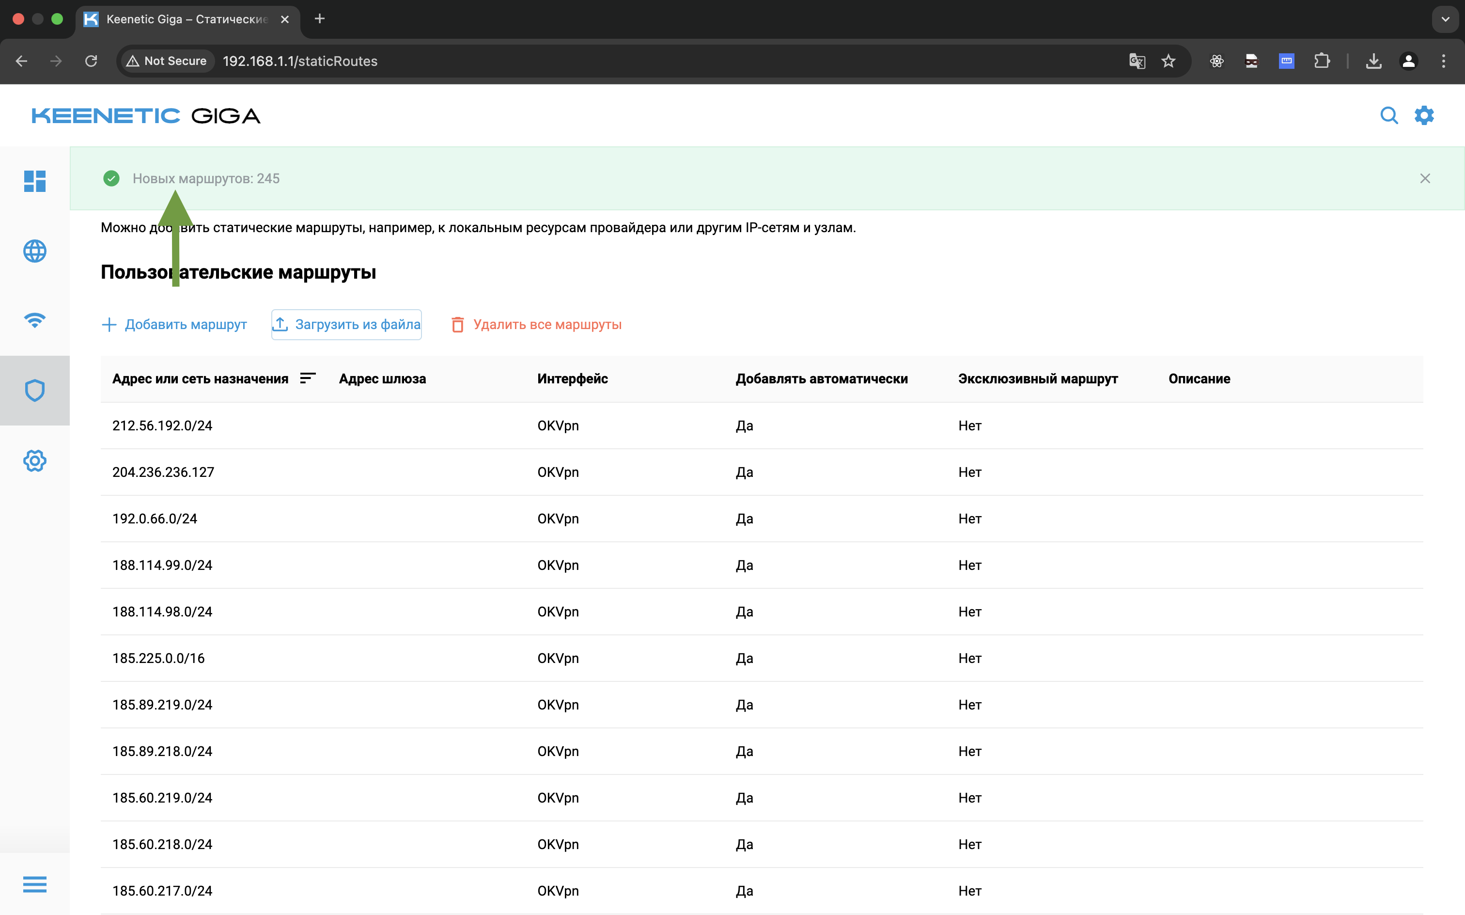Select the shield network rules sidebar icon
The width and height of the screenshot is (1465, 915).
[34, 390]
